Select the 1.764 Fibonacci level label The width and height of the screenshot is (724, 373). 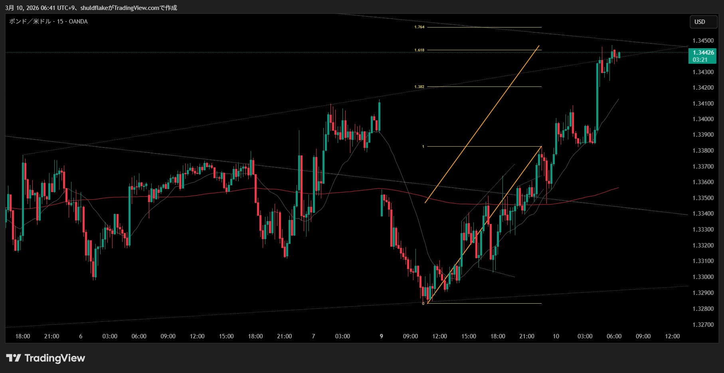tap(419, 27)
